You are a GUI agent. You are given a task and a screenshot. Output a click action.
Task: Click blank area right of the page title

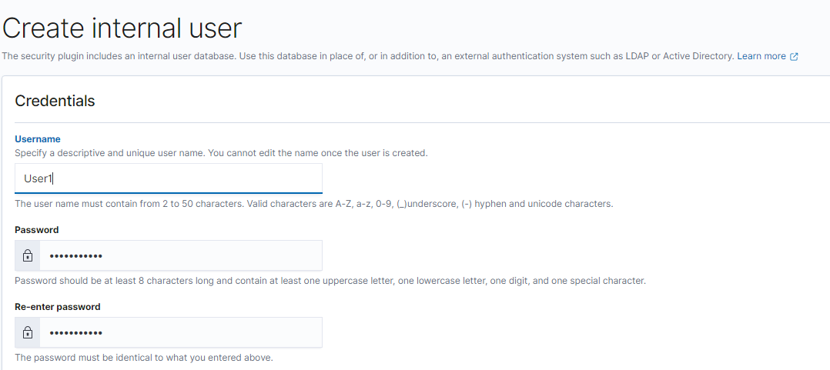click(530, 28)
